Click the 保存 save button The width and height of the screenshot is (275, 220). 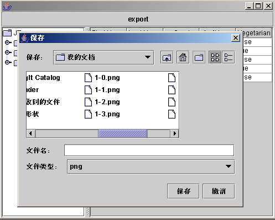pyautogui.click(x=183, y=191)
